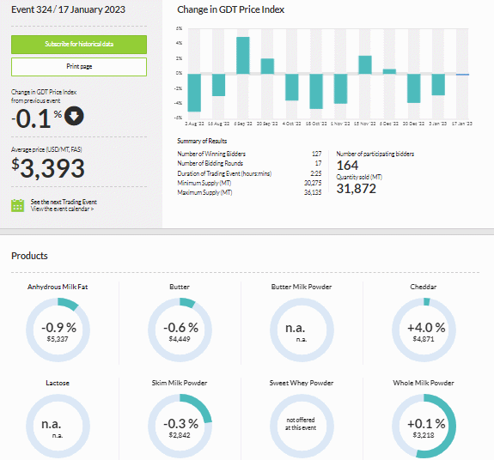The image size is (494, 460).
Task: Click the 4 Oct '22 chart bar
Action: click(x=292, y=88)
